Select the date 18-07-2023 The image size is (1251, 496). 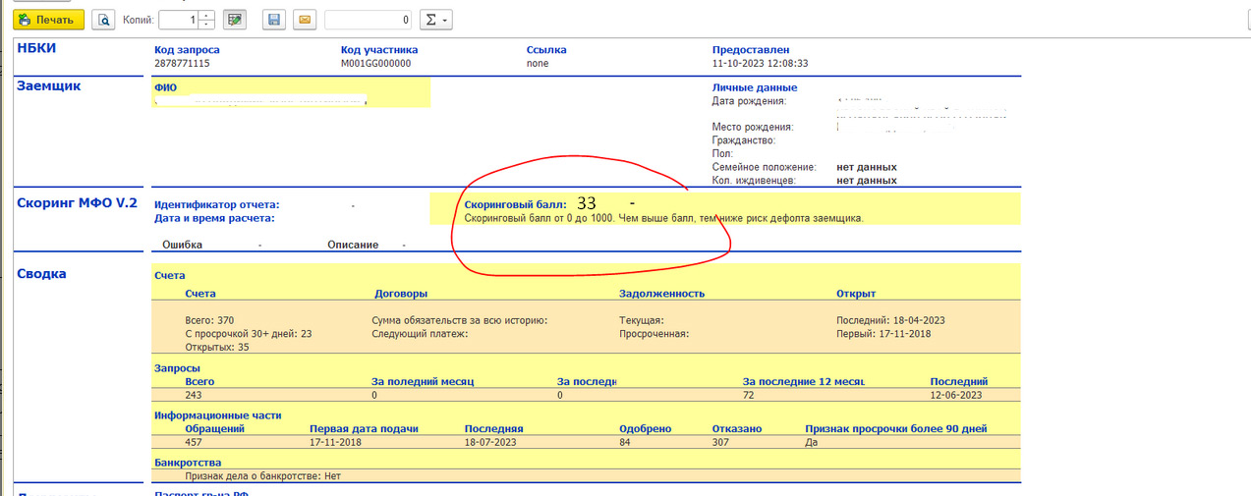point(490,442)
